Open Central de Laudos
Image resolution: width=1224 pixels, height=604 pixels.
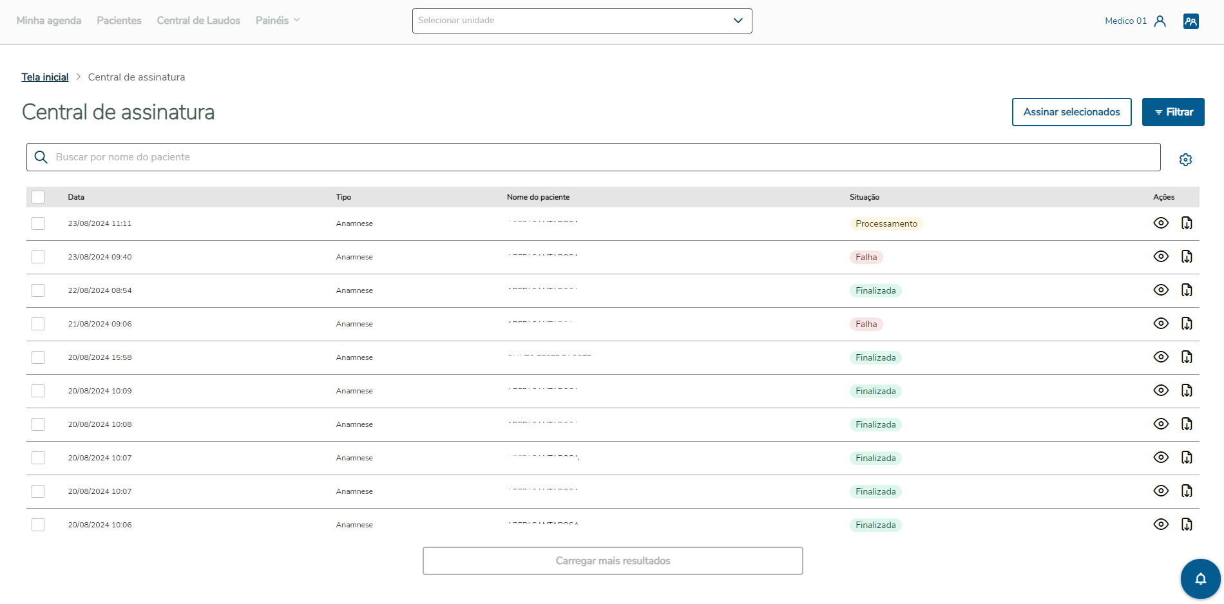(198, 21)
